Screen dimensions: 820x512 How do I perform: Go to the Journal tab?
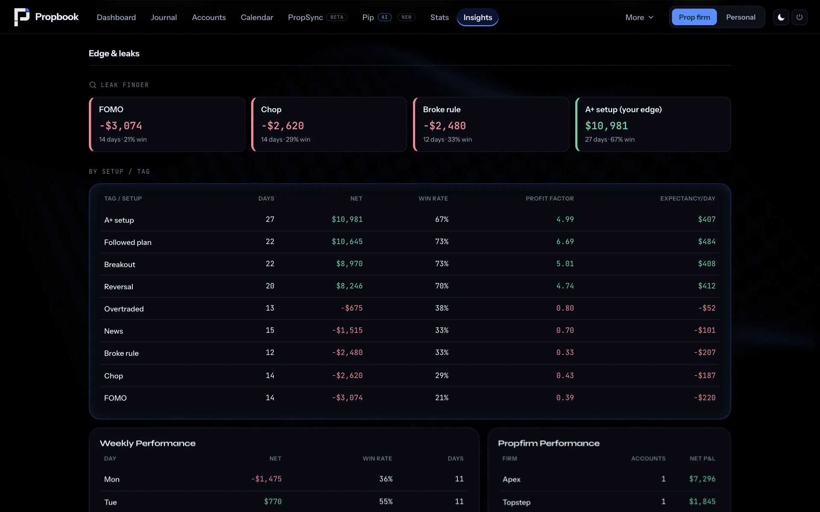(164, 17)
